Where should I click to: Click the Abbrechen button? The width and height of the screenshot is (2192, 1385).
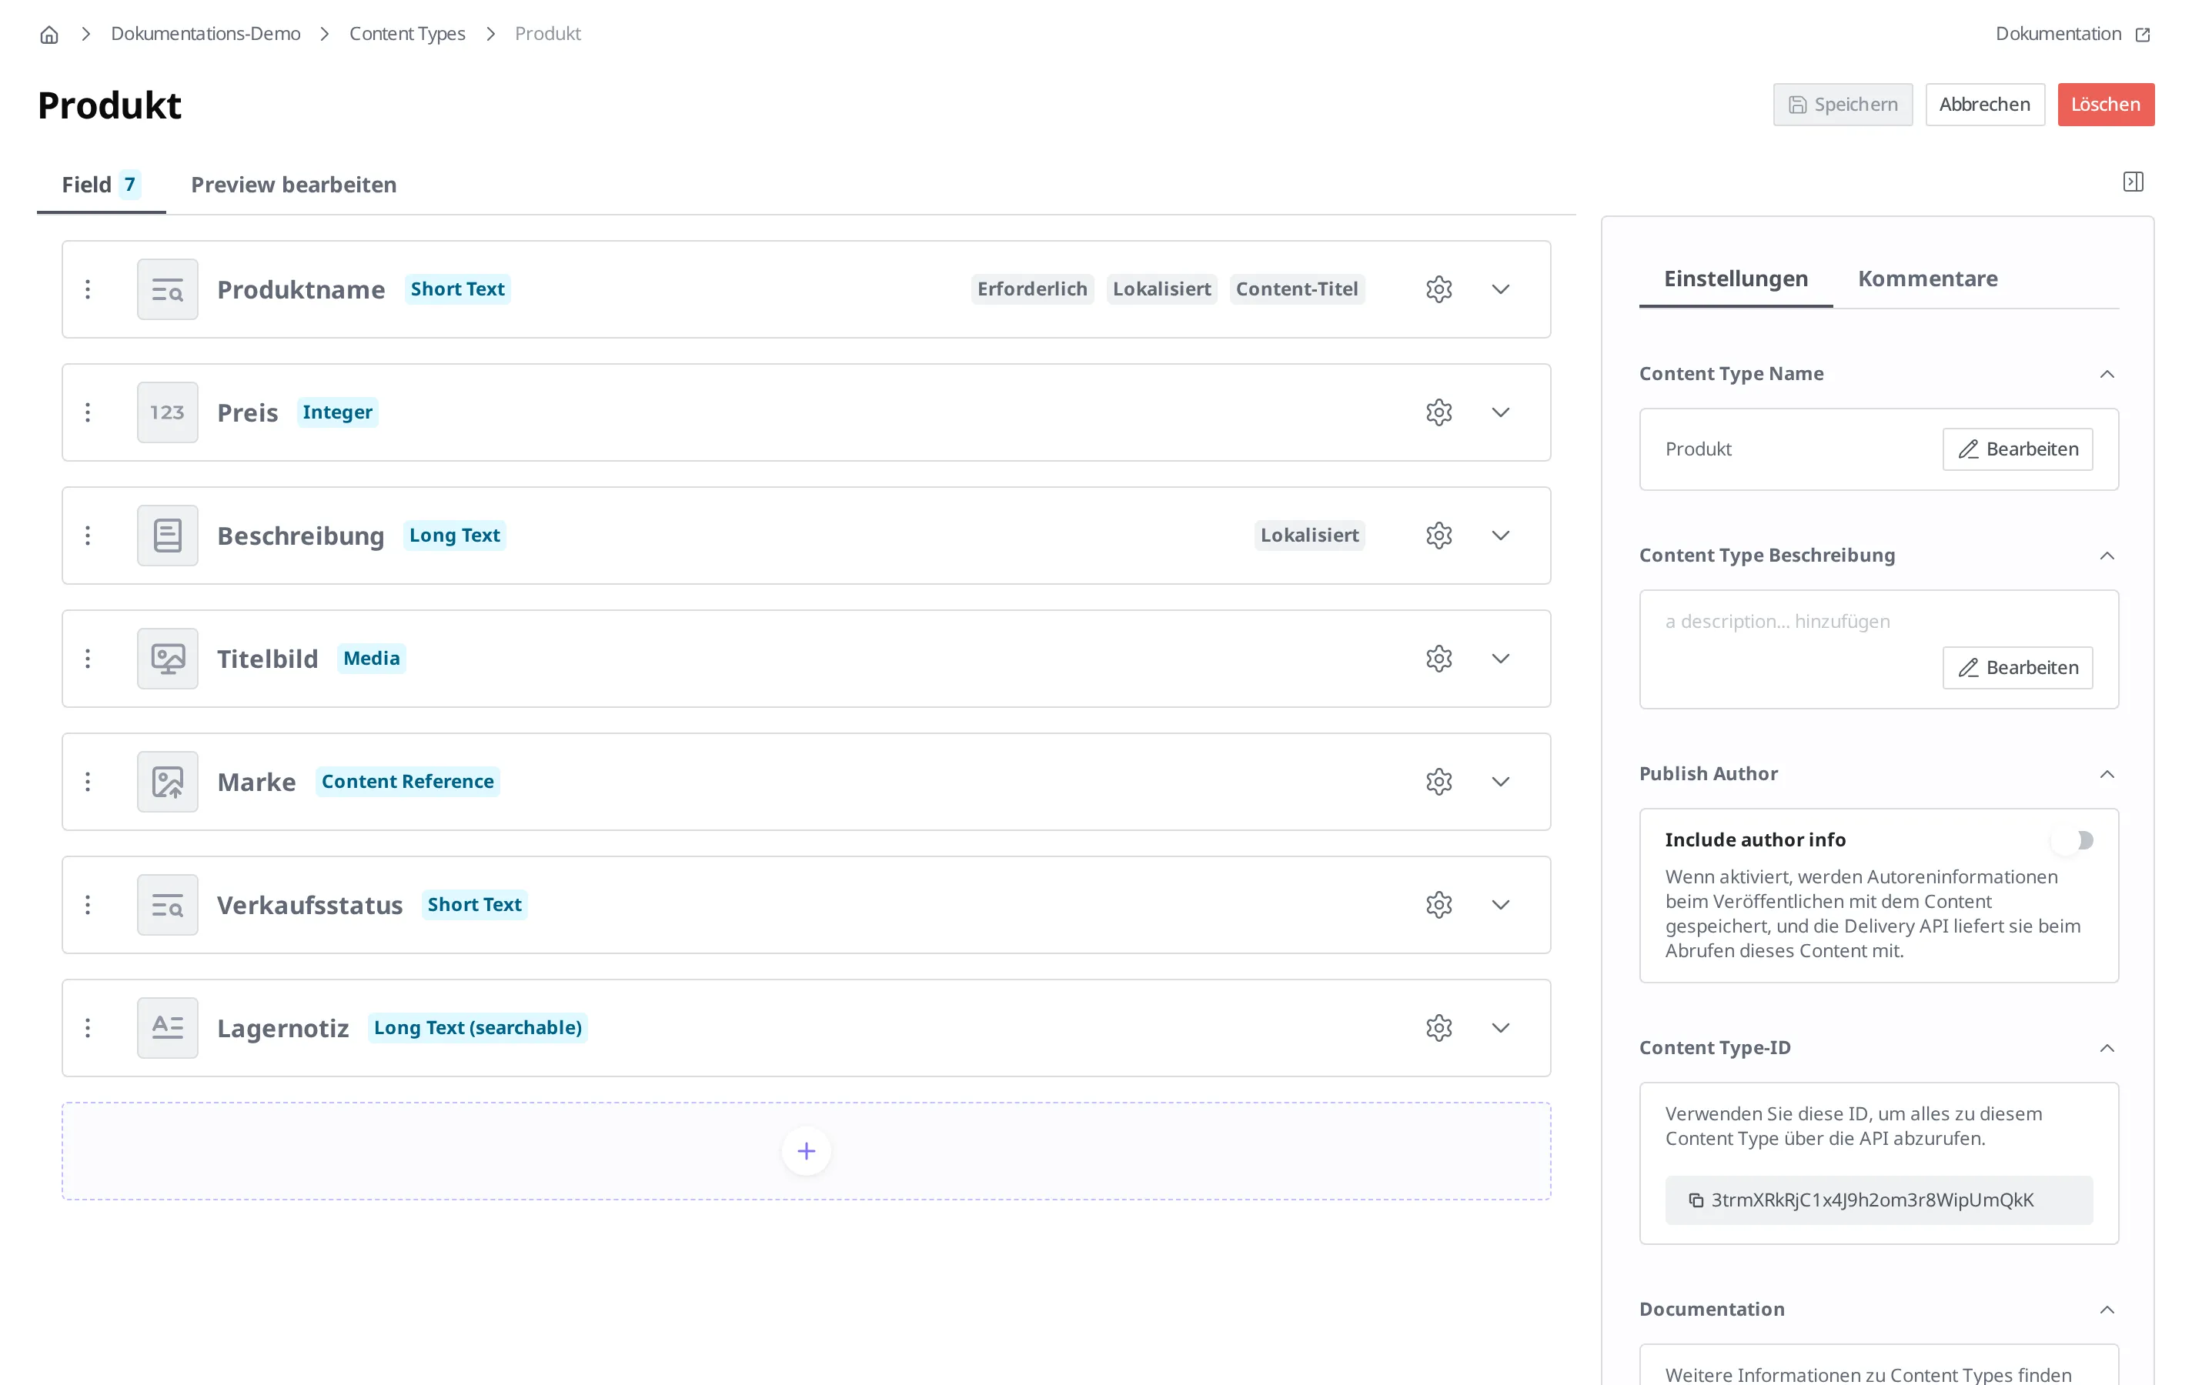[x=1984, y=105]
